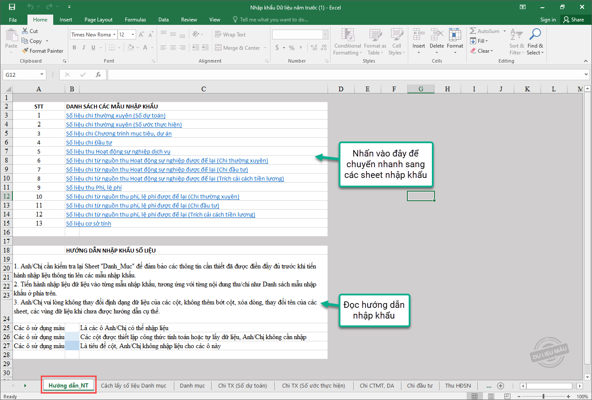The image size is (592, 400).
Task: Open the font name dropdown
Action: 115,35
